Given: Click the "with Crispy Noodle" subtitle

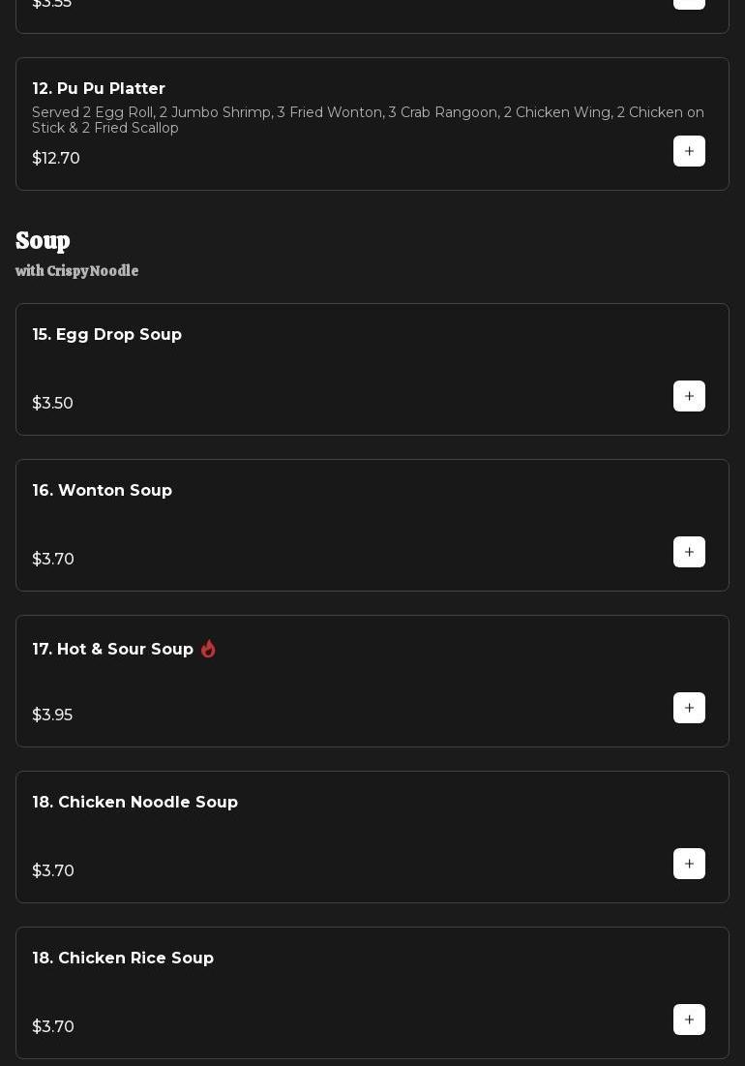Looking at the screenshot, I should point(77,271).
